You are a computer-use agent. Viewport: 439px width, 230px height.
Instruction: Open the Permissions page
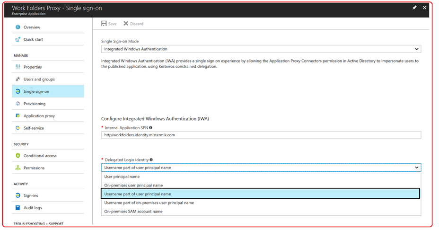coord(48,168)
